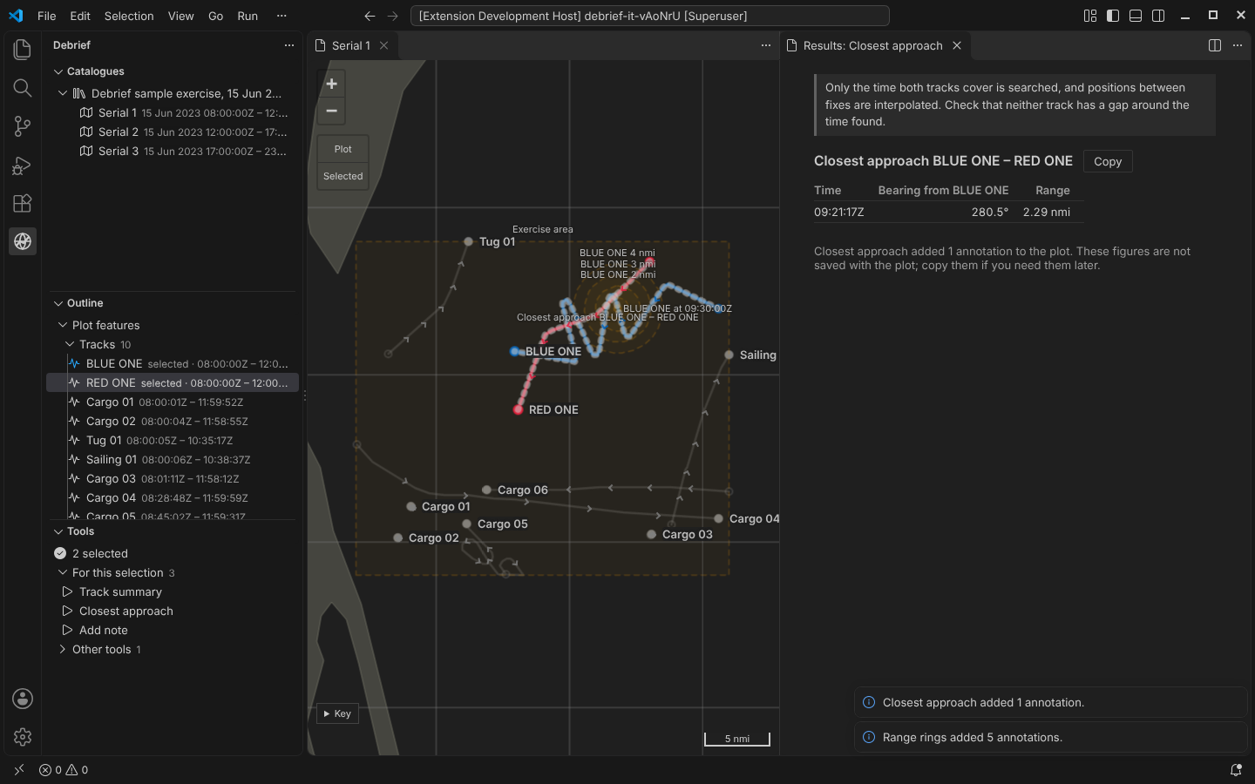Click the Go Forward arrow in title bar

click(392, 16)
